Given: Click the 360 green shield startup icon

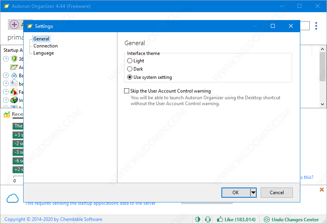Looking at the screenshot, I should point(14,59).
